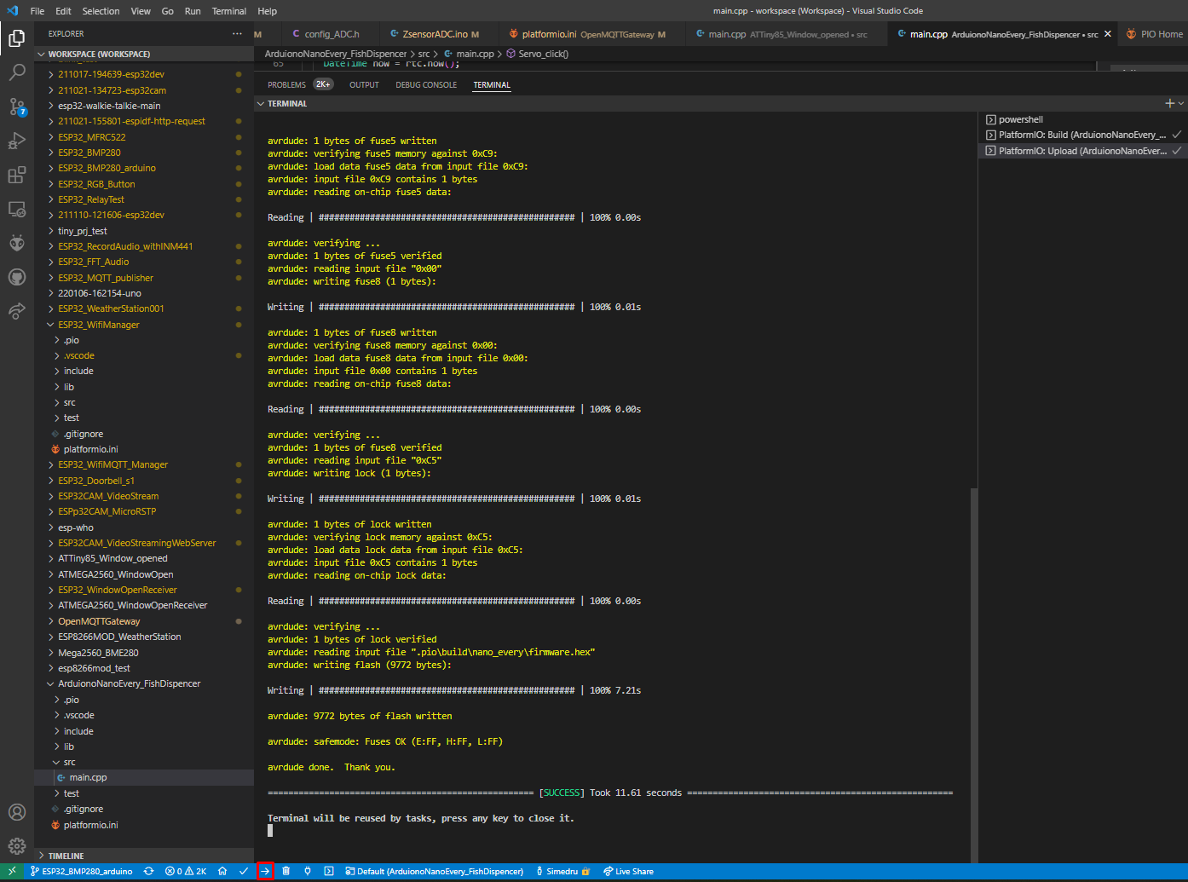Expand the esp-who folder

144,527
